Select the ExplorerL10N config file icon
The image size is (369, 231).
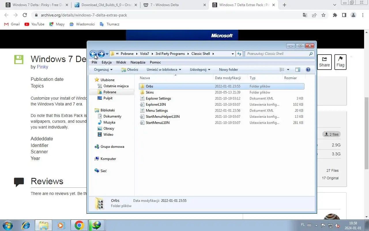pos(142,105)
